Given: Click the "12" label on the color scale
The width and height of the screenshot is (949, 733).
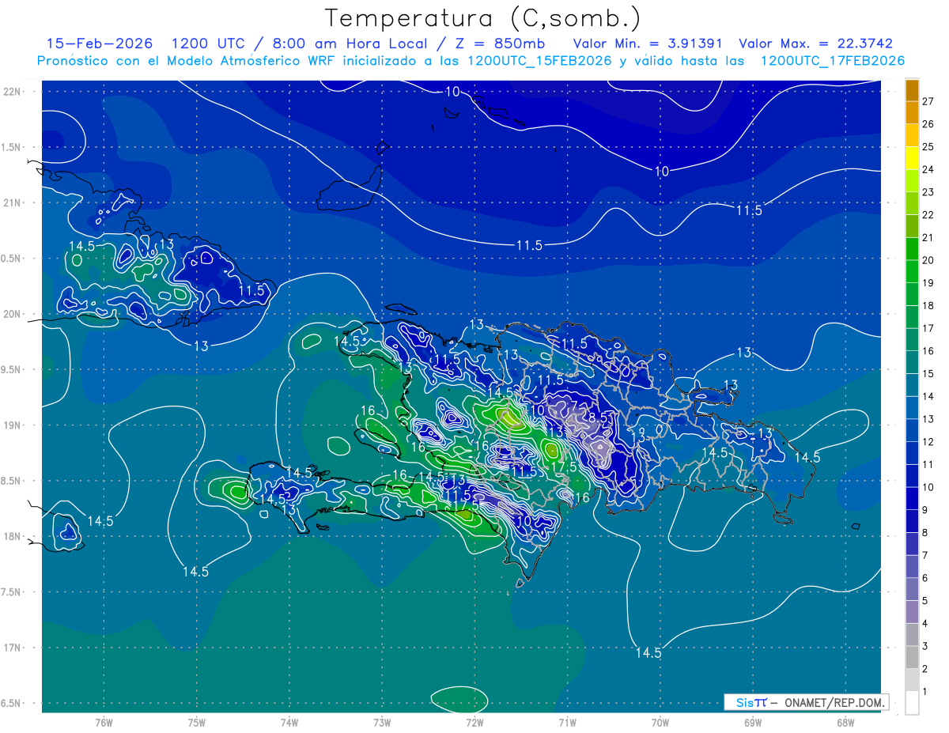Looking at the screenshot, I should click(928, 441).
